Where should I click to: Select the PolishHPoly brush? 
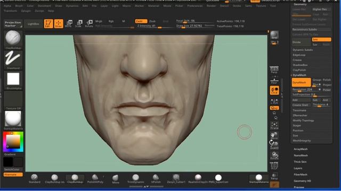coord(95,179)
